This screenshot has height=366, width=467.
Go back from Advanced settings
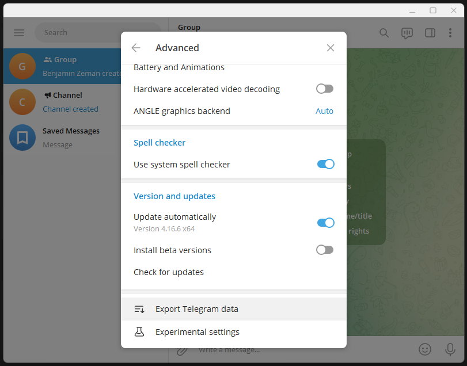pyautogui.click(x=135, y=48)
